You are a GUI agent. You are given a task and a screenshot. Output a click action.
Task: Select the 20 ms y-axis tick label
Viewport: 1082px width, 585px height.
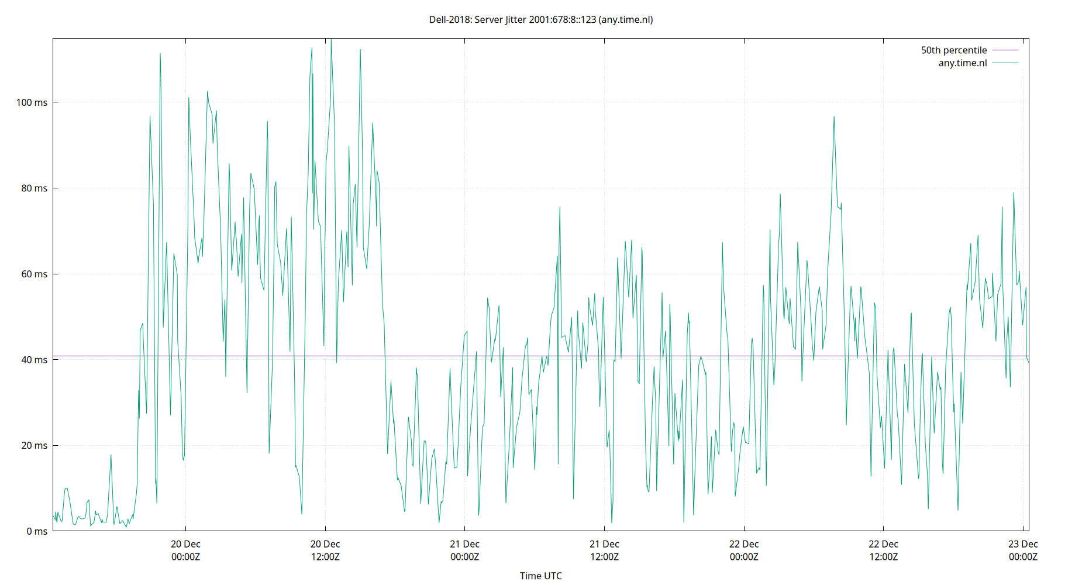35,445
